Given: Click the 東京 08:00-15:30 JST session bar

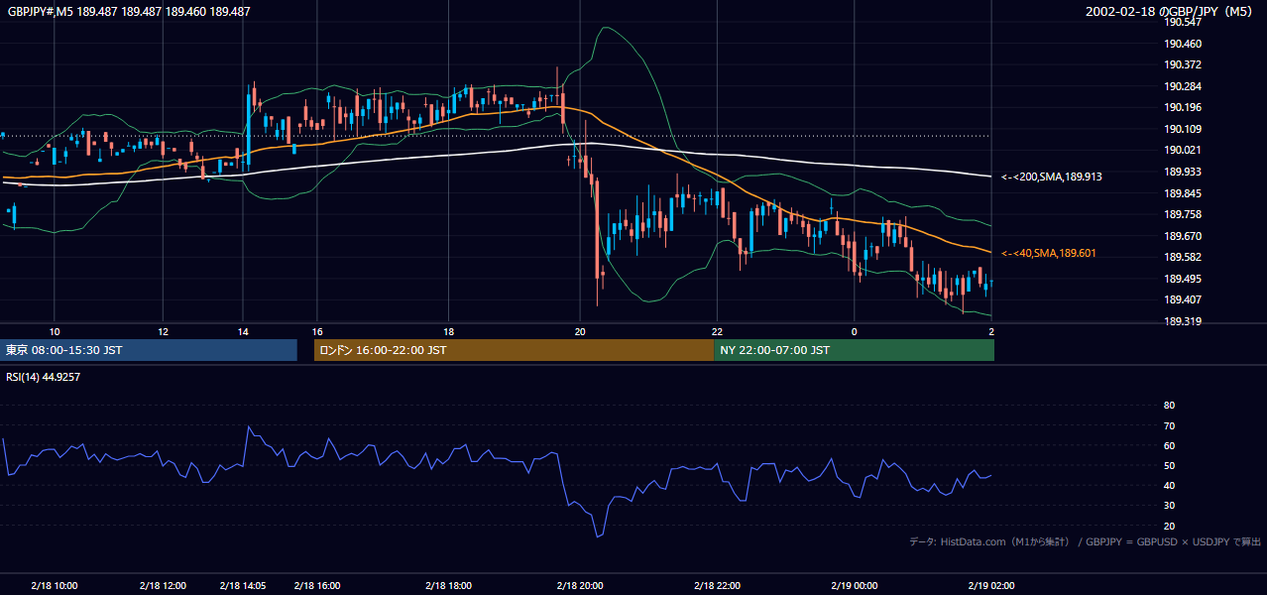Looking at the screenshot, I should click(x=149, y=350).
